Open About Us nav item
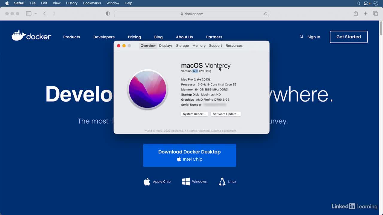The height and width of the screenshot is (215, 383). [184, 37]
